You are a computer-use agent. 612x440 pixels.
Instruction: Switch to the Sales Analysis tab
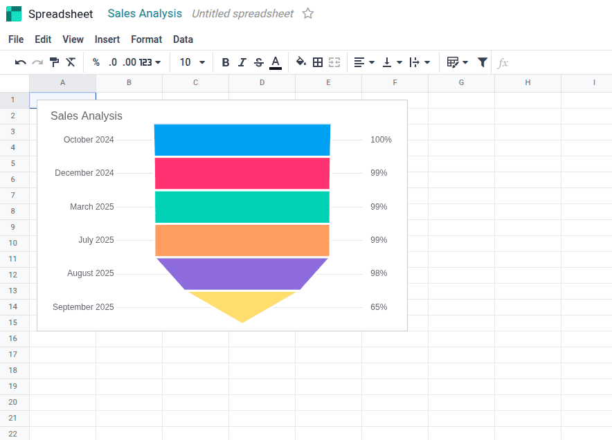(x=144, y=13)
